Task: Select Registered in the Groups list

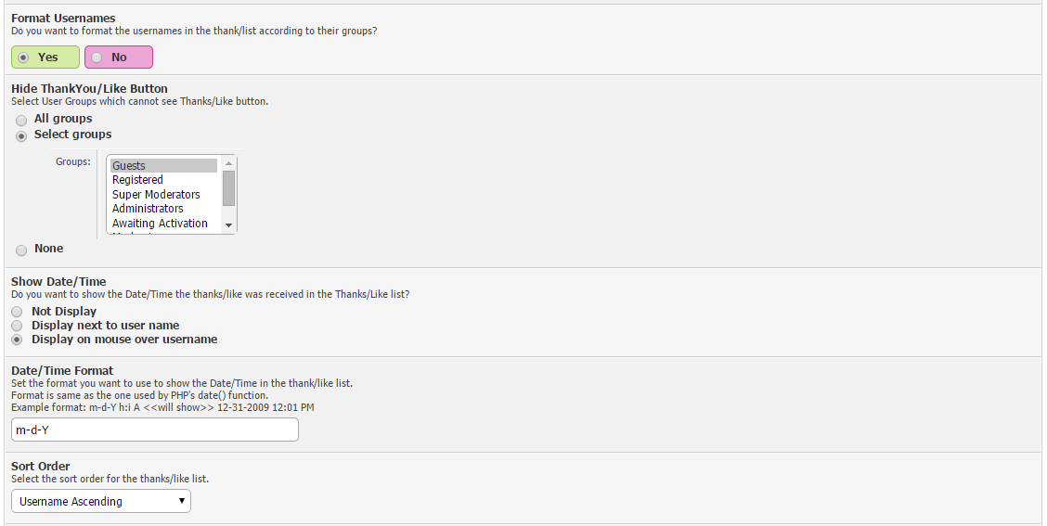Action: coord(137,180)
